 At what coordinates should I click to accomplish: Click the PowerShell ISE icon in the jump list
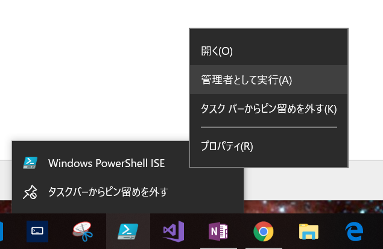click(x=30, y=163)
